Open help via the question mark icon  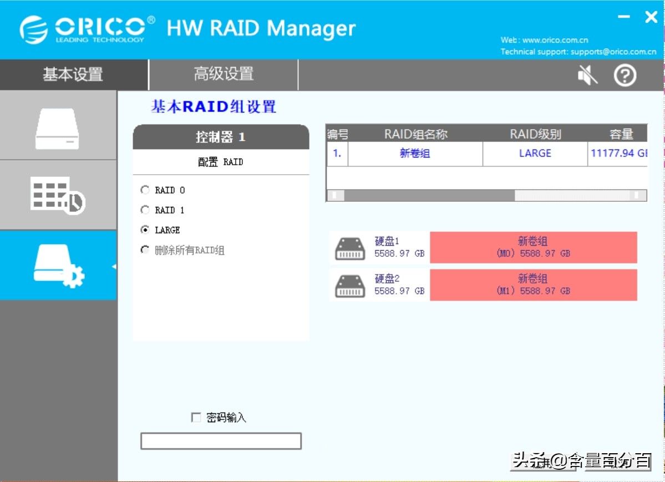[625, 75]
